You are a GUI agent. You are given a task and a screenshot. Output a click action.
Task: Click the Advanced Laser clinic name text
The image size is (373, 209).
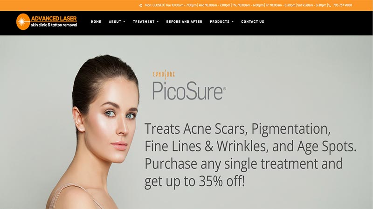[54, 21]
